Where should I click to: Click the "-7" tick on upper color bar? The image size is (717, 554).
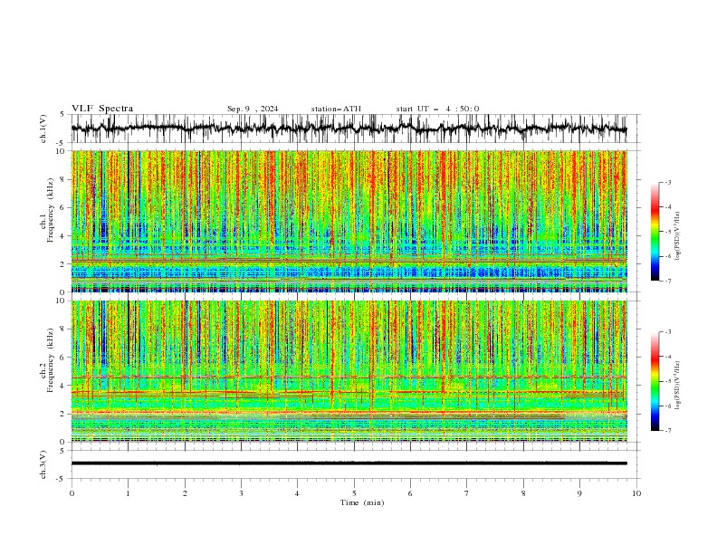(x=668, y=281)
